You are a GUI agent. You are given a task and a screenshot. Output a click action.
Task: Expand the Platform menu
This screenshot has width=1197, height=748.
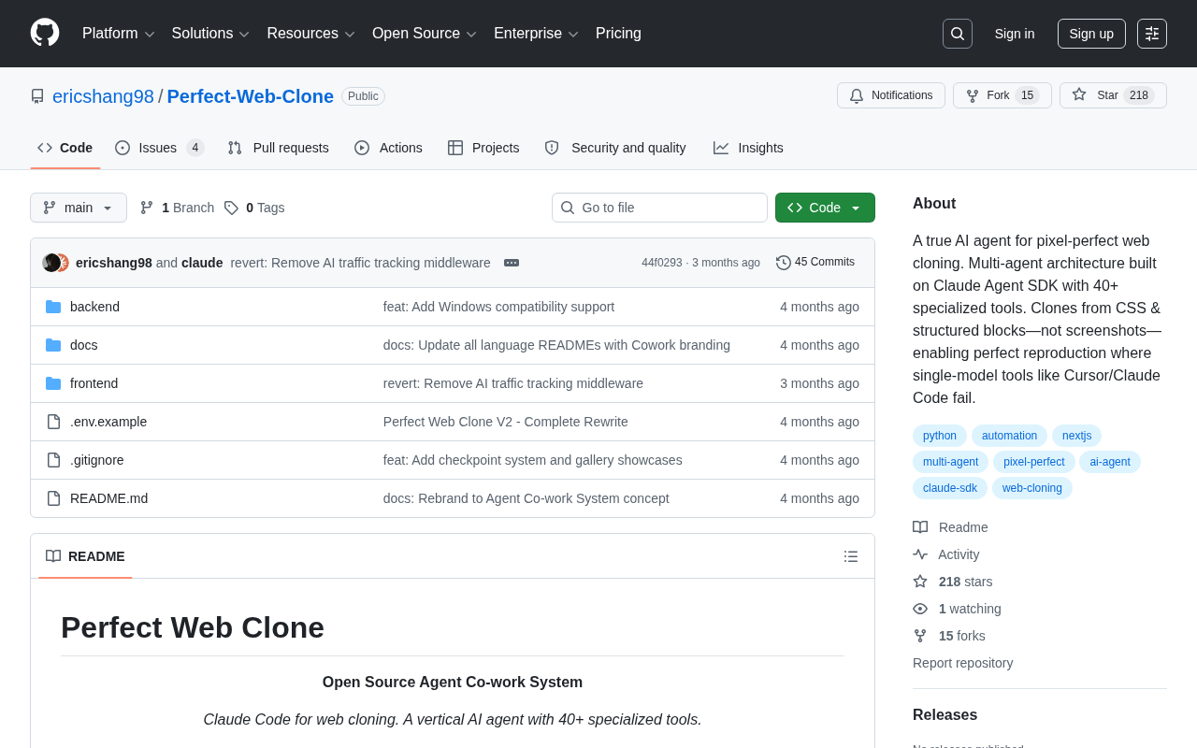[119, 34]
